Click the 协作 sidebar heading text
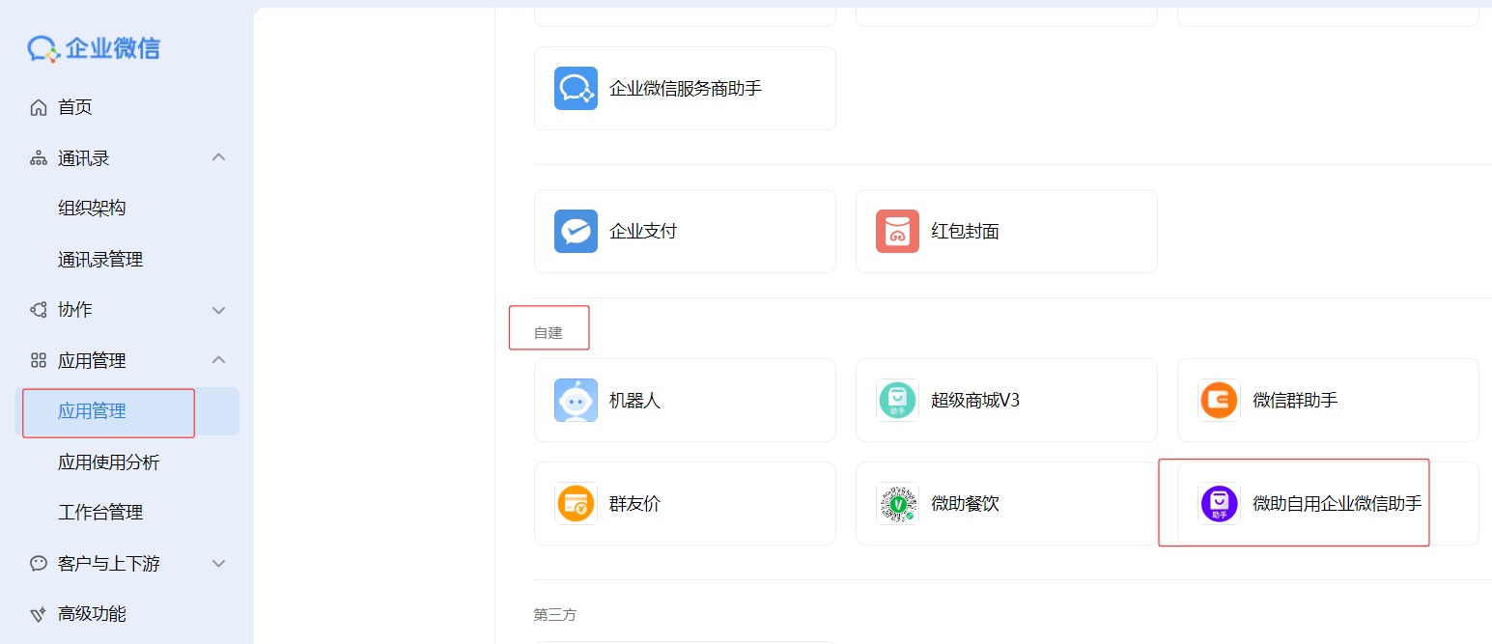Image resolution: width=1492 pixels, height=644 pixels. click(75, 310)
